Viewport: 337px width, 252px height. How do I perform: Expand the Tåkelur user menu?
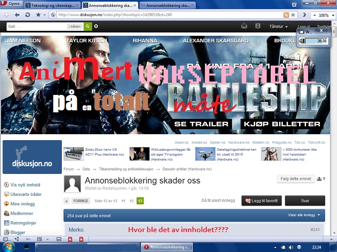coord(278,26)
